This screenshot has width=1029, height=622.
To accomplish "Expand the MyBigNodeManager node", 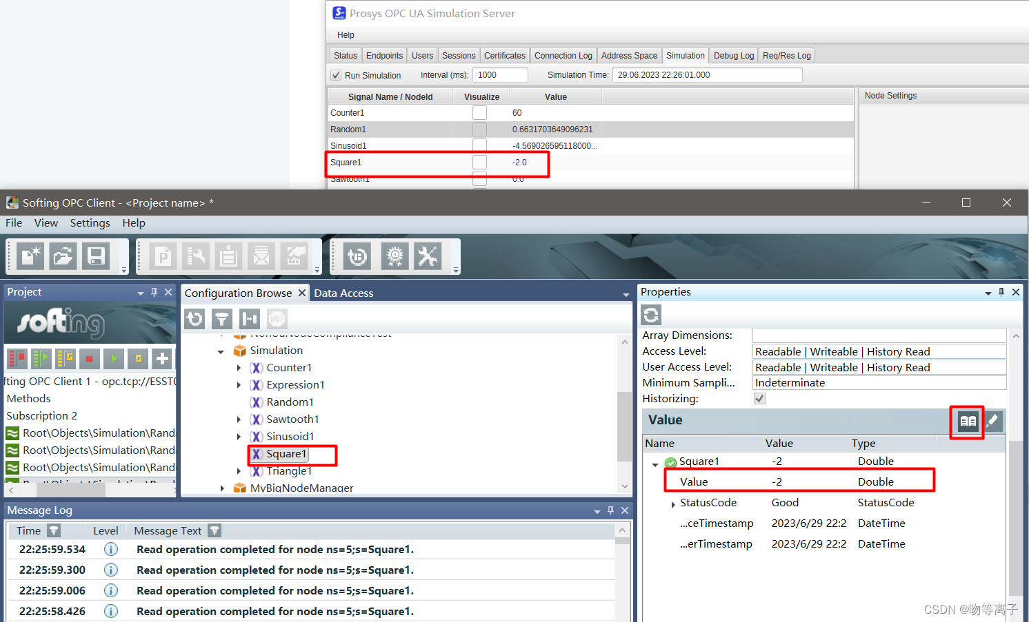I will pyautogui.click(x=222, y=488).
